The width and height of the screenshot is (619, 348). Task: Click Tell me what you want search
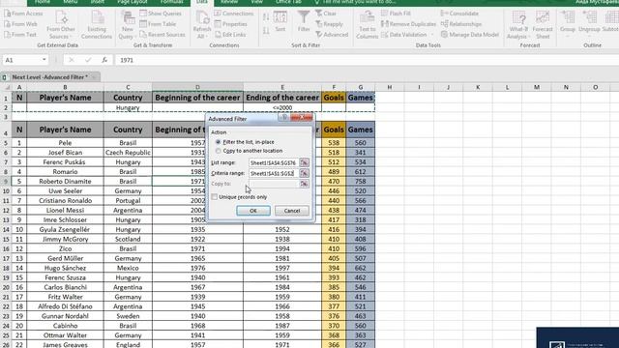[355, 2]
